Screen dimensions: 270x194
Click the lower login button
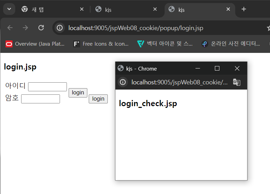coord(98,99)
